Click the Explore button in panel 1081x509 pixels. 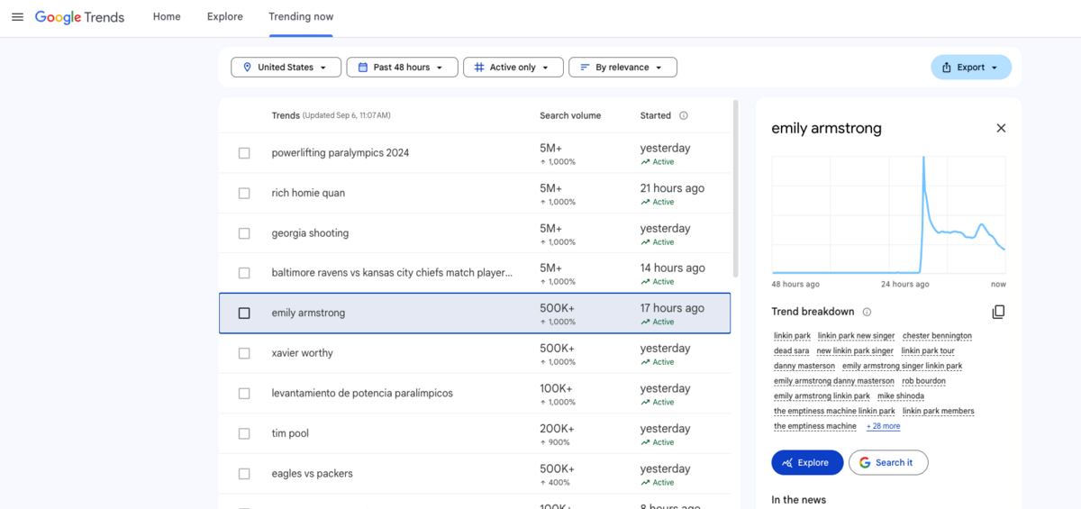(807, 462)
